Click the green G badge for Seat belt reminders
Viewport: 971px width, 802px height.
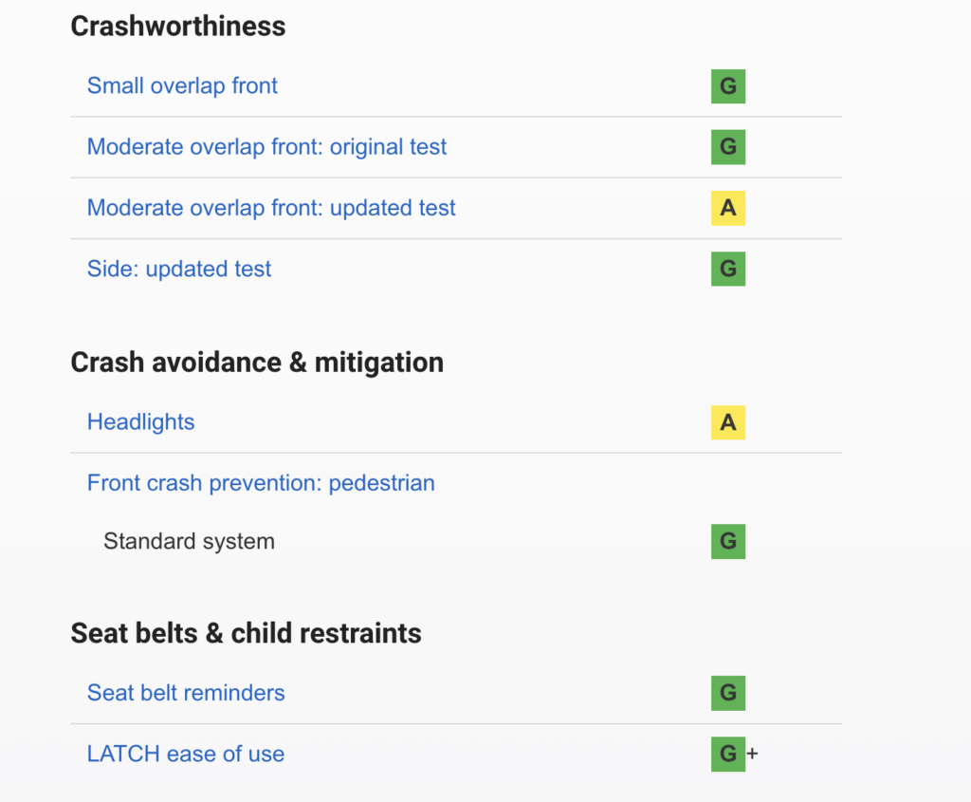[727, 693]
